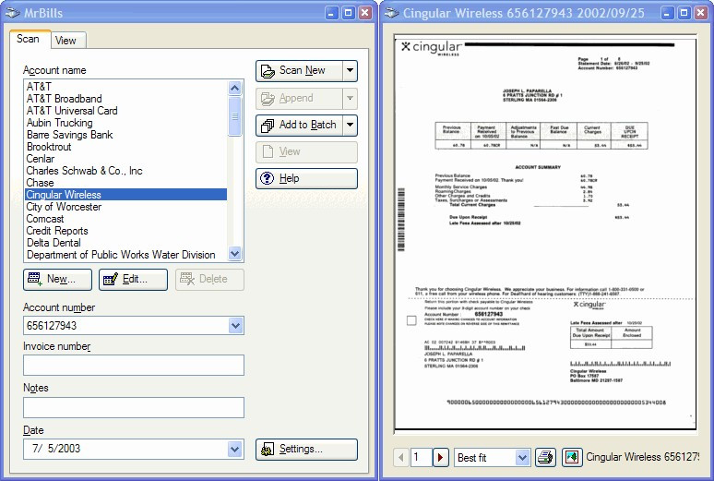Select Delta Dental account
Viewport: 714px width, 481px height.
pos(125,243)
